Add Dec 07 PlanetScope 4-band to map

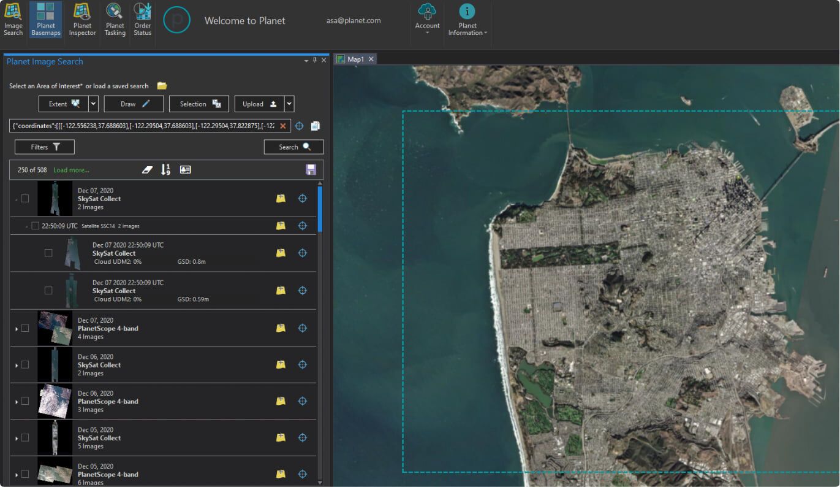coord(281,328)
